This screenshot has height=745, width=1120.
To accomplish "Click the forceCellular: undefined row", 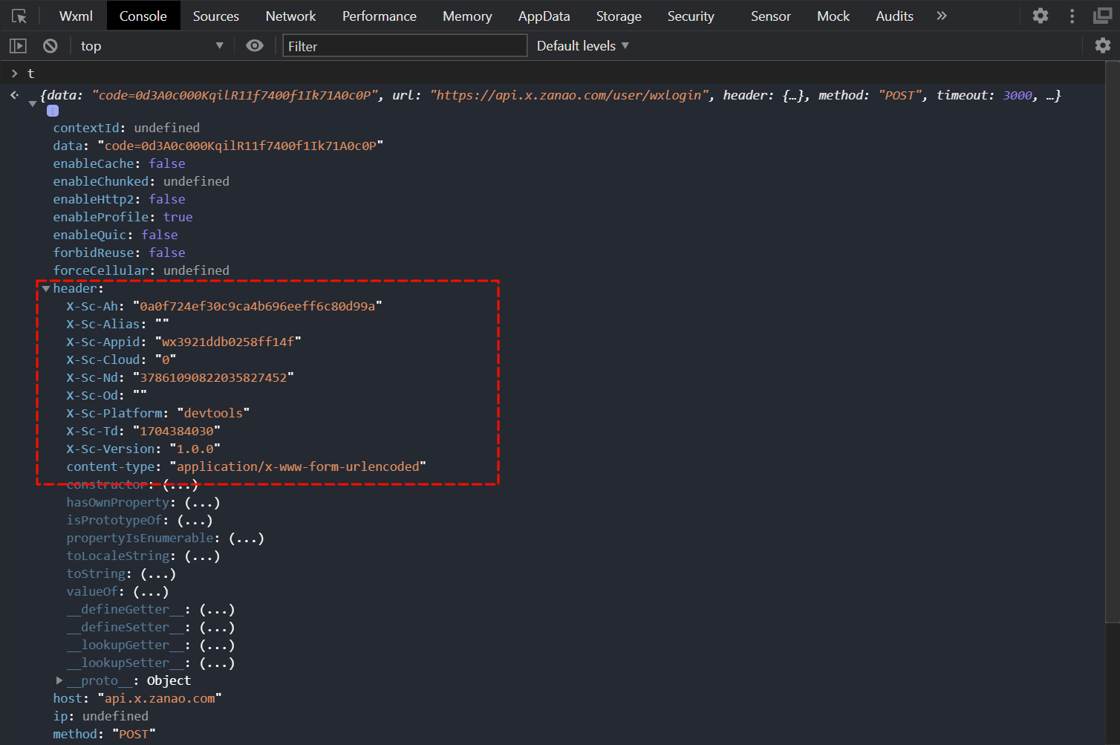I will pyautogui.click(x=141, y=270).
